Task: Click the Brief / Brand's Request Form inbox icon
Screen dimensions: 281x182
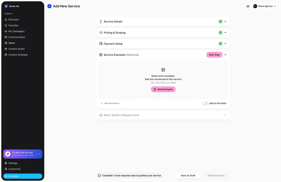Action: click(x=101, y=115)
